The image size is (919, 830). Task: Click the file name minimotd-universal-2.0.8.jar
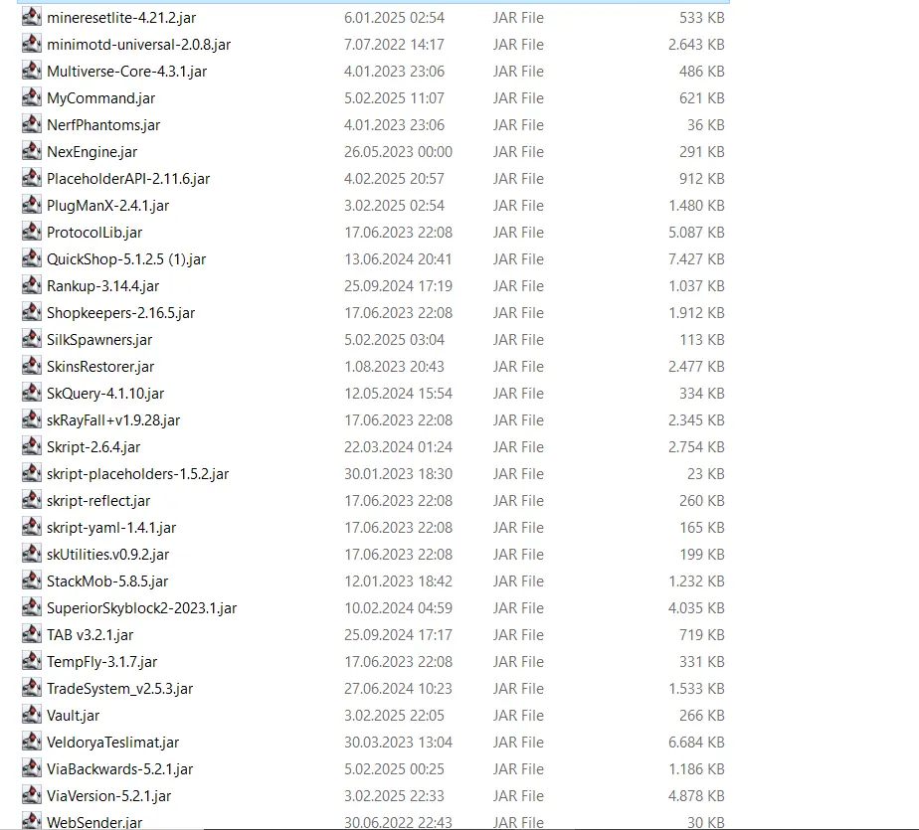[x=139, y=45]
